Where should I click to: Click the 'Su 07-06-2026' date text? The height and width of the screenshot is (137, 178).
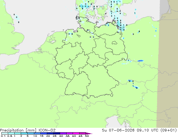click(x=118, y=130)
